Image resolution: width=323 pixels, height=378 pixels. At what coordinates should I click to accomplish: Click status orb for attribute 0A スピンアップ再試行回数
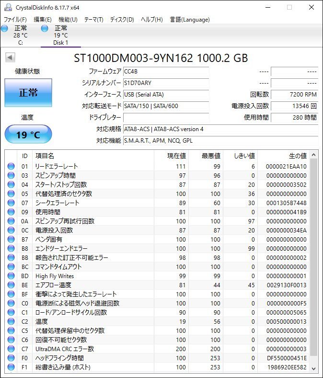[x=11, y=221]
